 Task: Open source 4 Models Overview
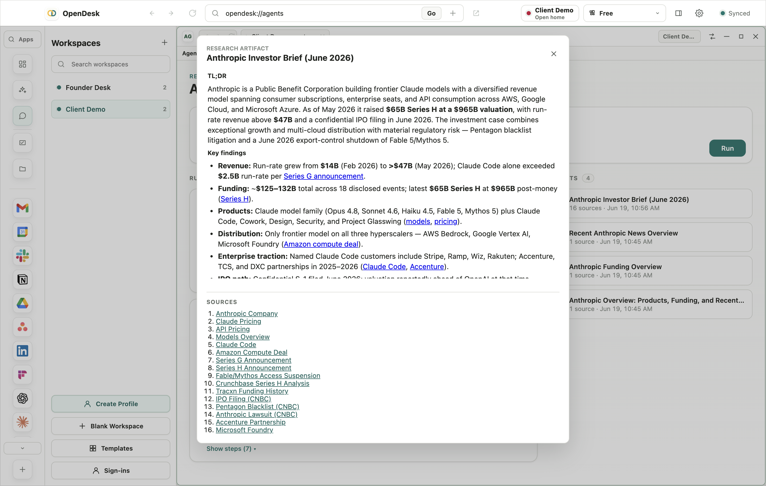click(x=243, y=337)
